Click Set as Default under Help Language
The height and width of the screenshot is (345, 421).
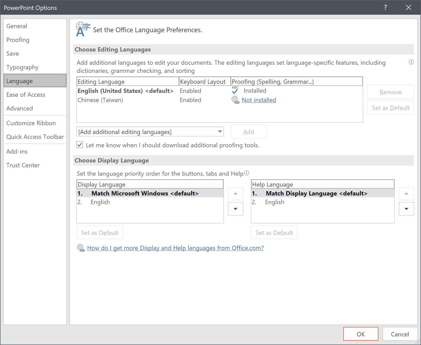pos(274,233)
